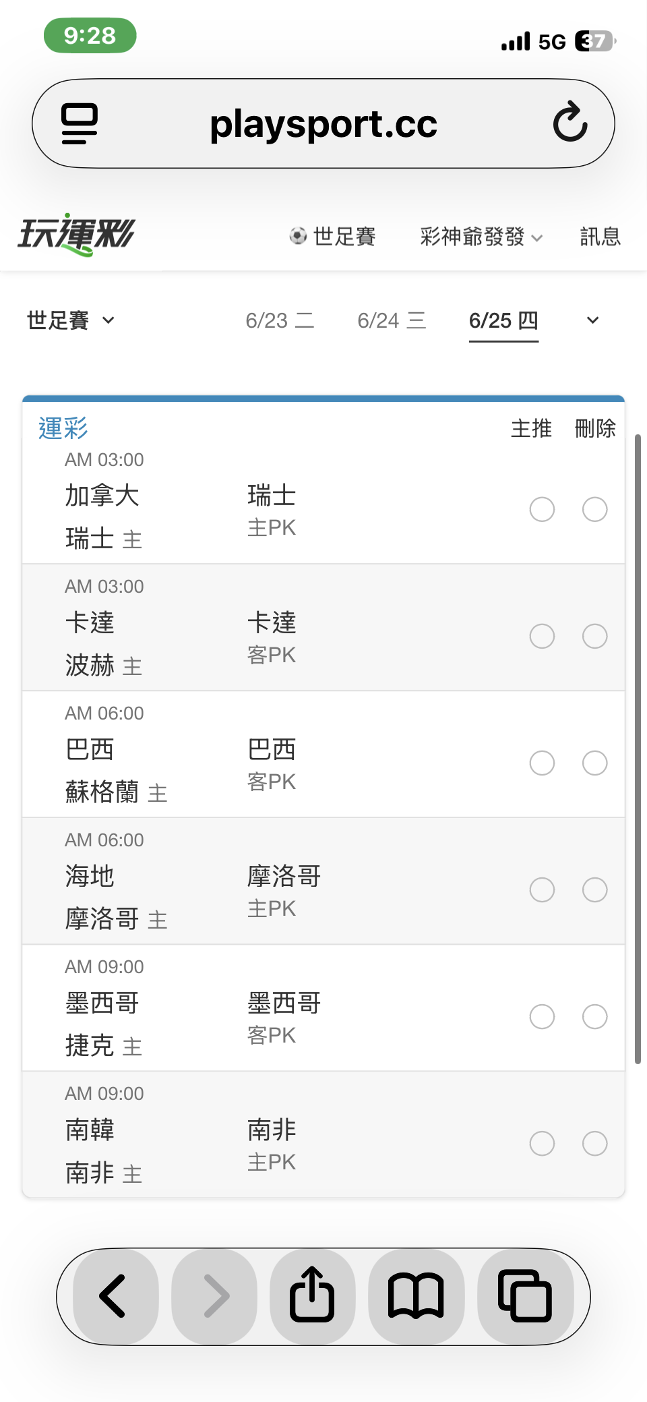Expand the 彩神爺發發 menu

click(481, 237)
